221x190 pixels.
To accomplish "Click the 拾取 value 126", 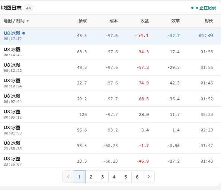I will click(x=83, y=114).
